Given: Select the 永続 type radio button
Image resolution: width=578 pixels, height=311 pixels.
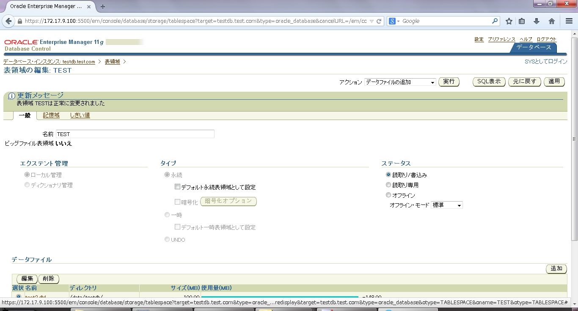Looking at the screenshot, I should (167, 175).
